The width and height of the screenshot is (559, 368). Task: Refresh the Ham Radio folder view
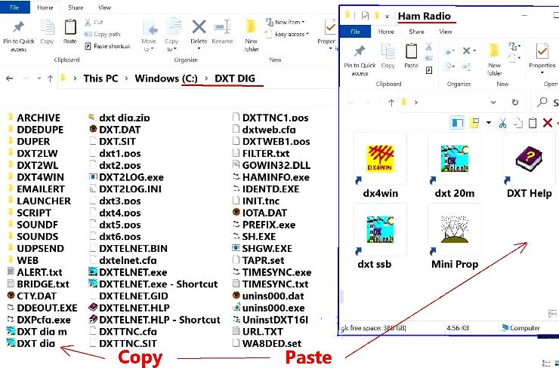click(x=515, y=103)
